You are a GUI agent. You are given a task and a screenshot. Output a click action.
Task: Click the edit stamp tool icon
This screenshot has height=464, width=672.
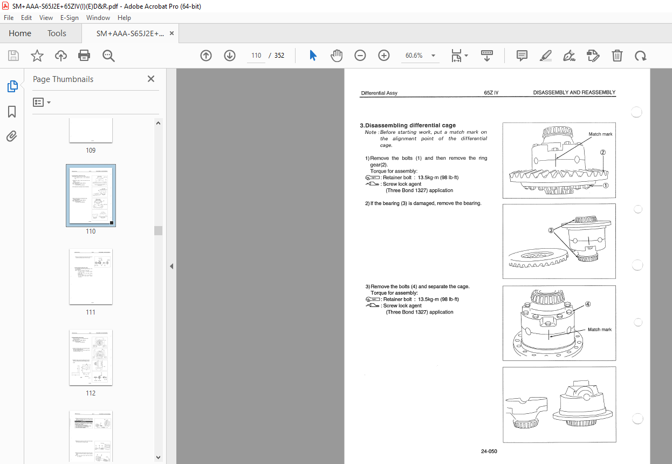click(x=593, y=56)
